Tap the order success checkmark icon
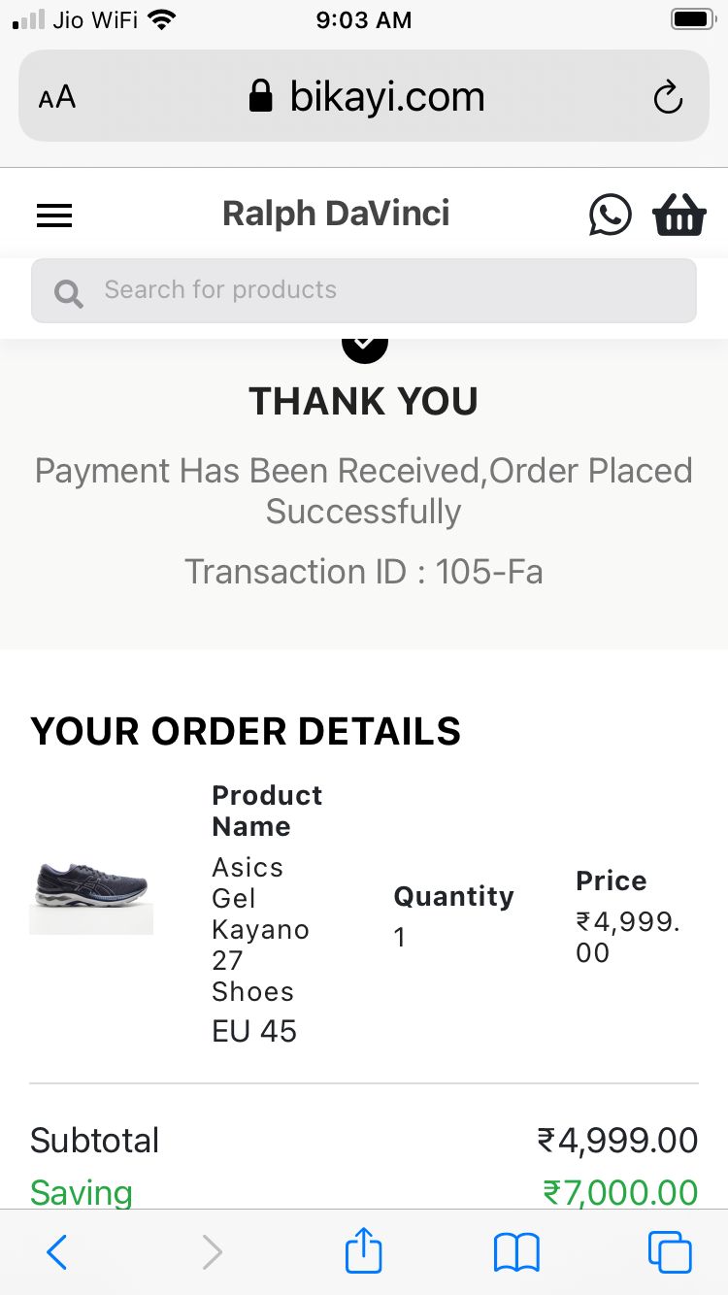728x1295 pixels. pos(364,346)
